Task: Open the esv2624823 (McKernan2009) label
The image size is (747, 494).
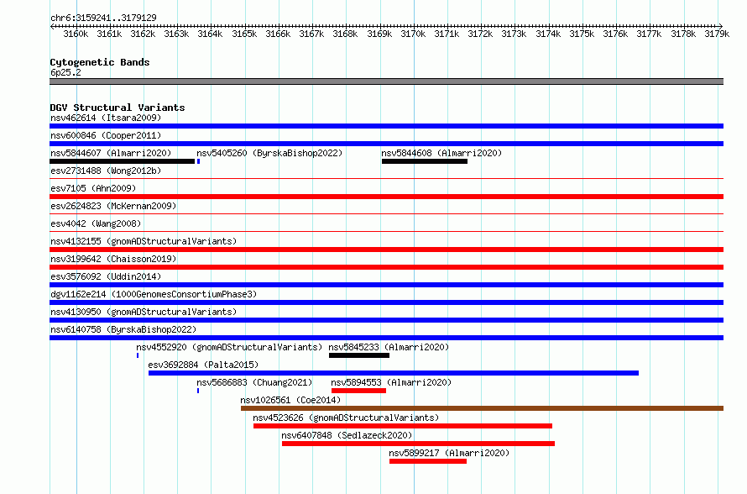Action: [x=113, y=206]
